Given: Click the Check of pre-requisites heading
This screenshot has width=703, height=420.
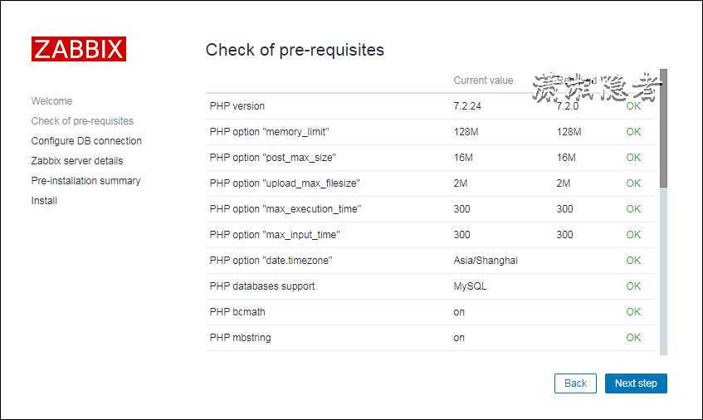Looking at the screenshot, I should pos(295,50).
